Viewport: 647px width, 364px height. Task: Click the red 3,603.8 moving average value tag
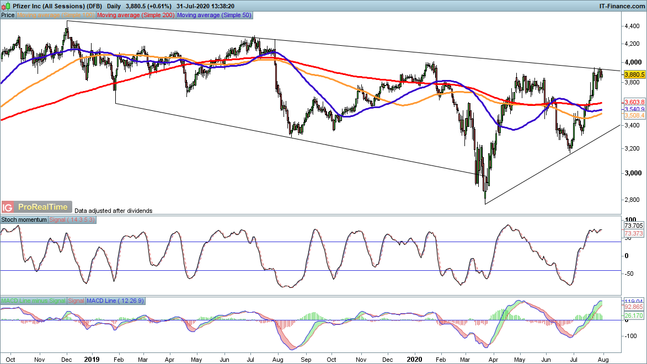tap(634, 103)
